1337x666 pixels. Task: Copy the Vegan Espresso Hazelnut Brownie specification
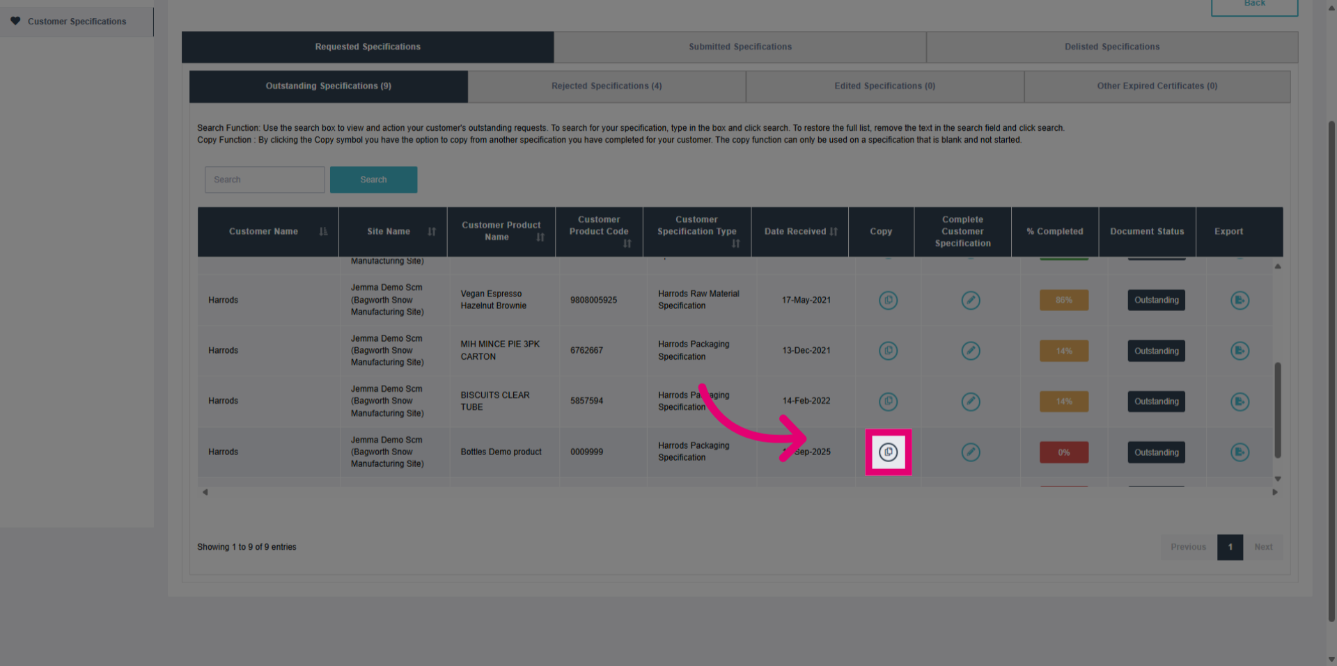pos(888,301)
